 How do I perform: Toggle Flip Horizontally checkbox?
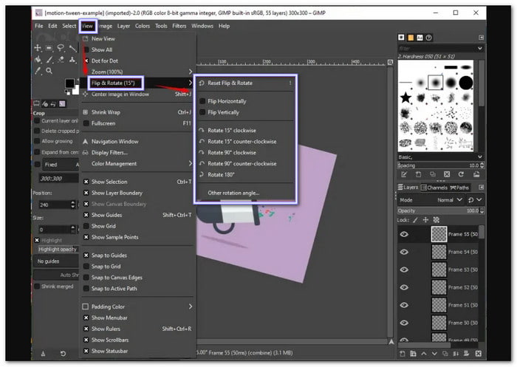click(x=202, y=101)
